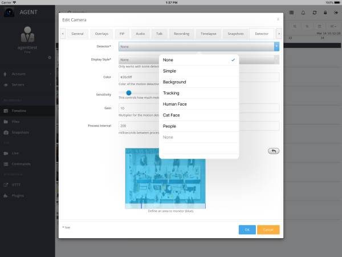Open the Detector dropdown arrow
This screenshot has height=257, width=342.
[276, 47]
